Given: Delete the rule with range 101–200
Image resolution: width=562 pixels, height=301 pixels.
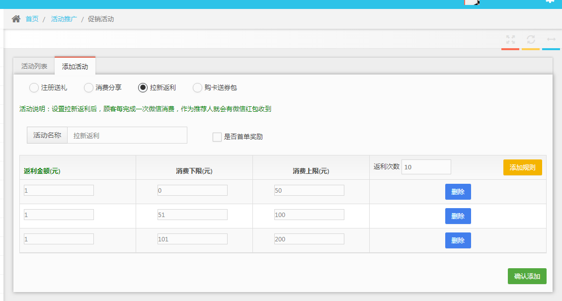Looking at the screenshot, I should tap(458, 240).
